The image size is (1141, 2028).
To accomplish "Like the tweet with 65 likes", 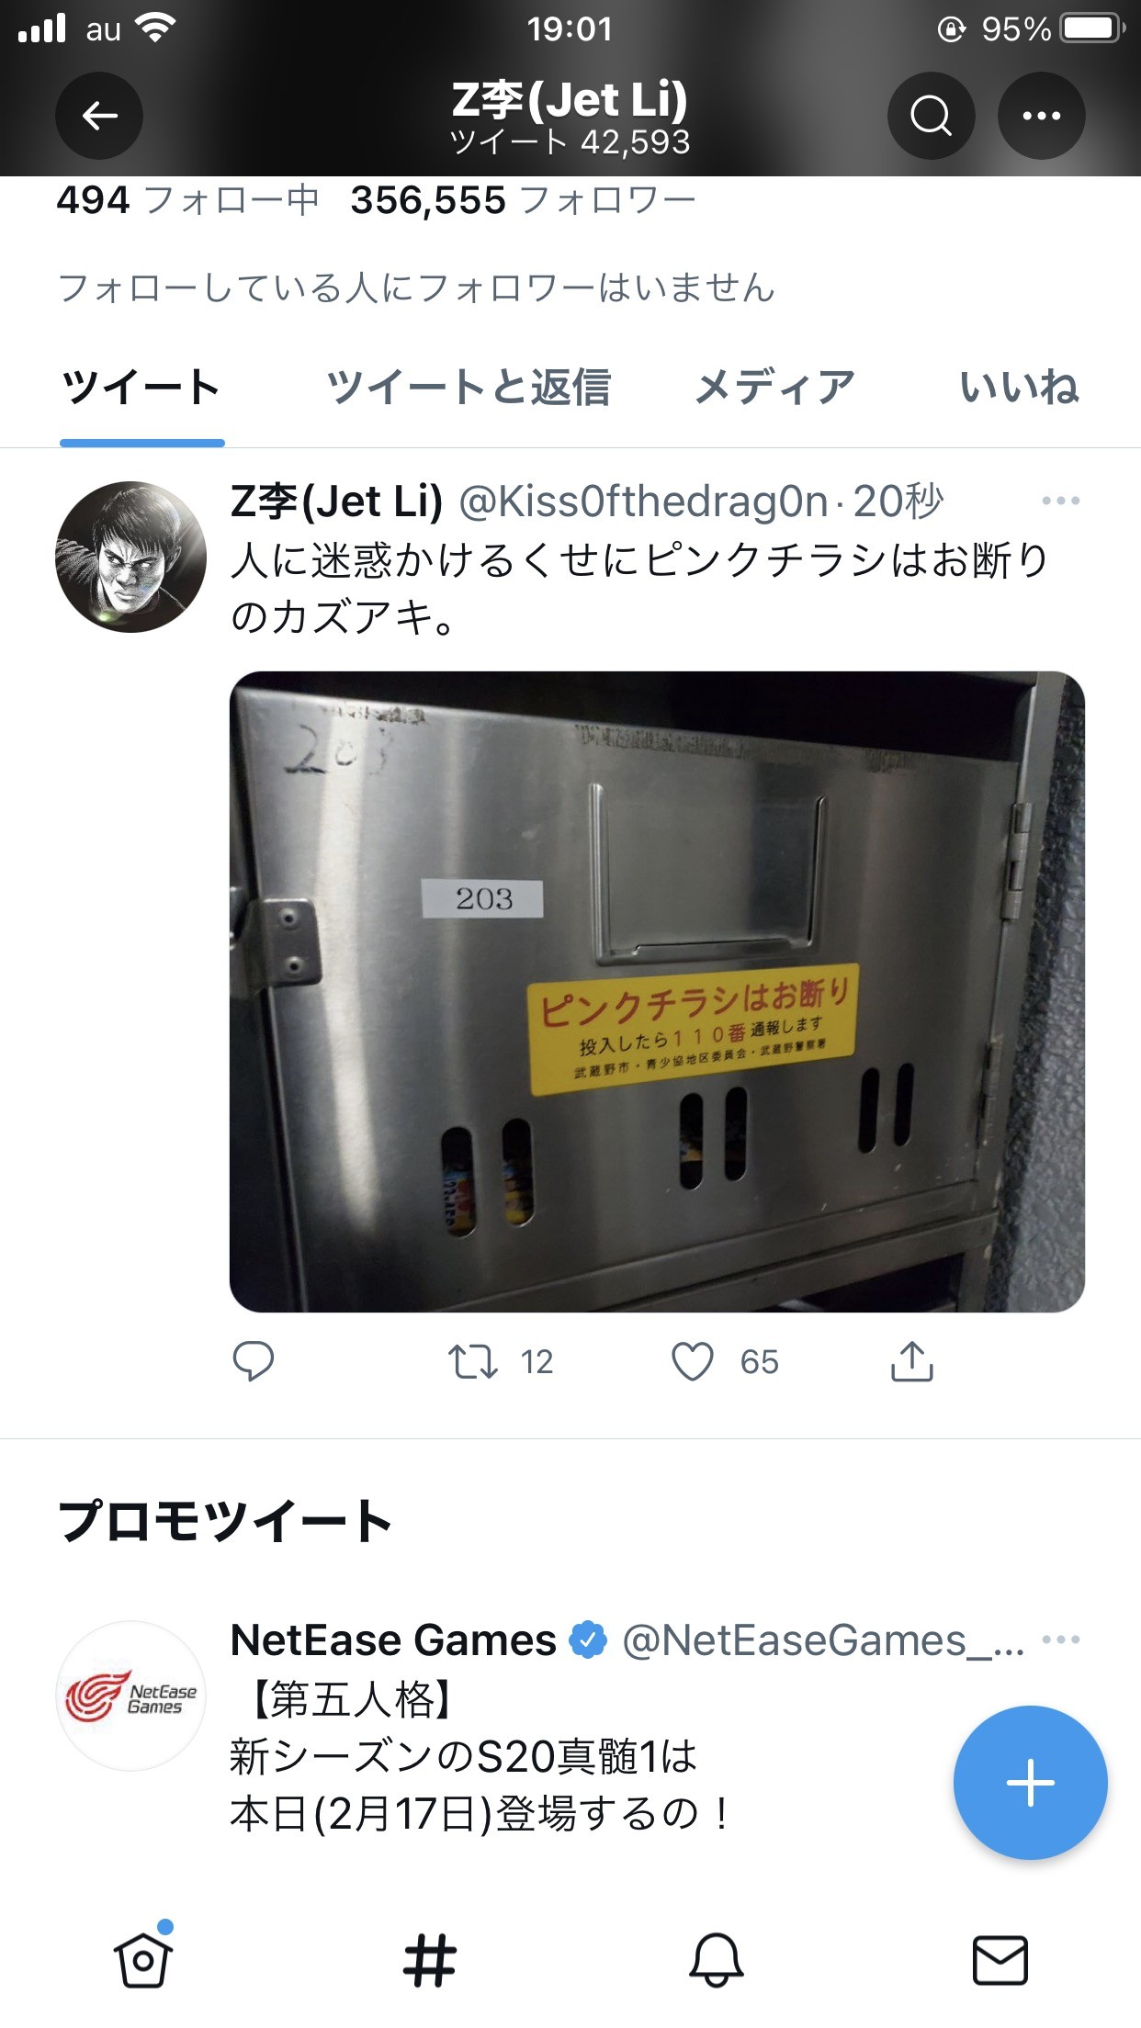I will pos(693,1361).
